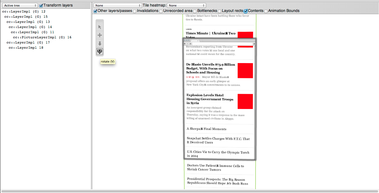The width and height of the screenshot is (379, 193).
Task: Select the cc::LayerImpl 18 tree entry
Action: tap(26, 48)
